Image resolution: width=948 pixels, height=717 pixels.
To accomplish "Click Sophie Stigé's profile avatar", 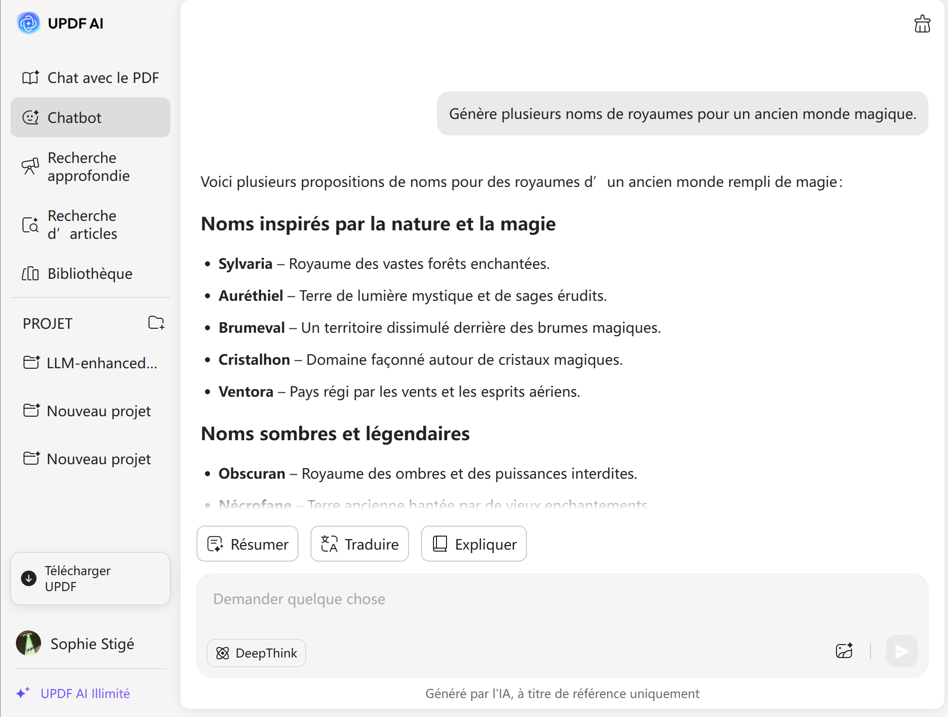I will click(x=28, y=643).
